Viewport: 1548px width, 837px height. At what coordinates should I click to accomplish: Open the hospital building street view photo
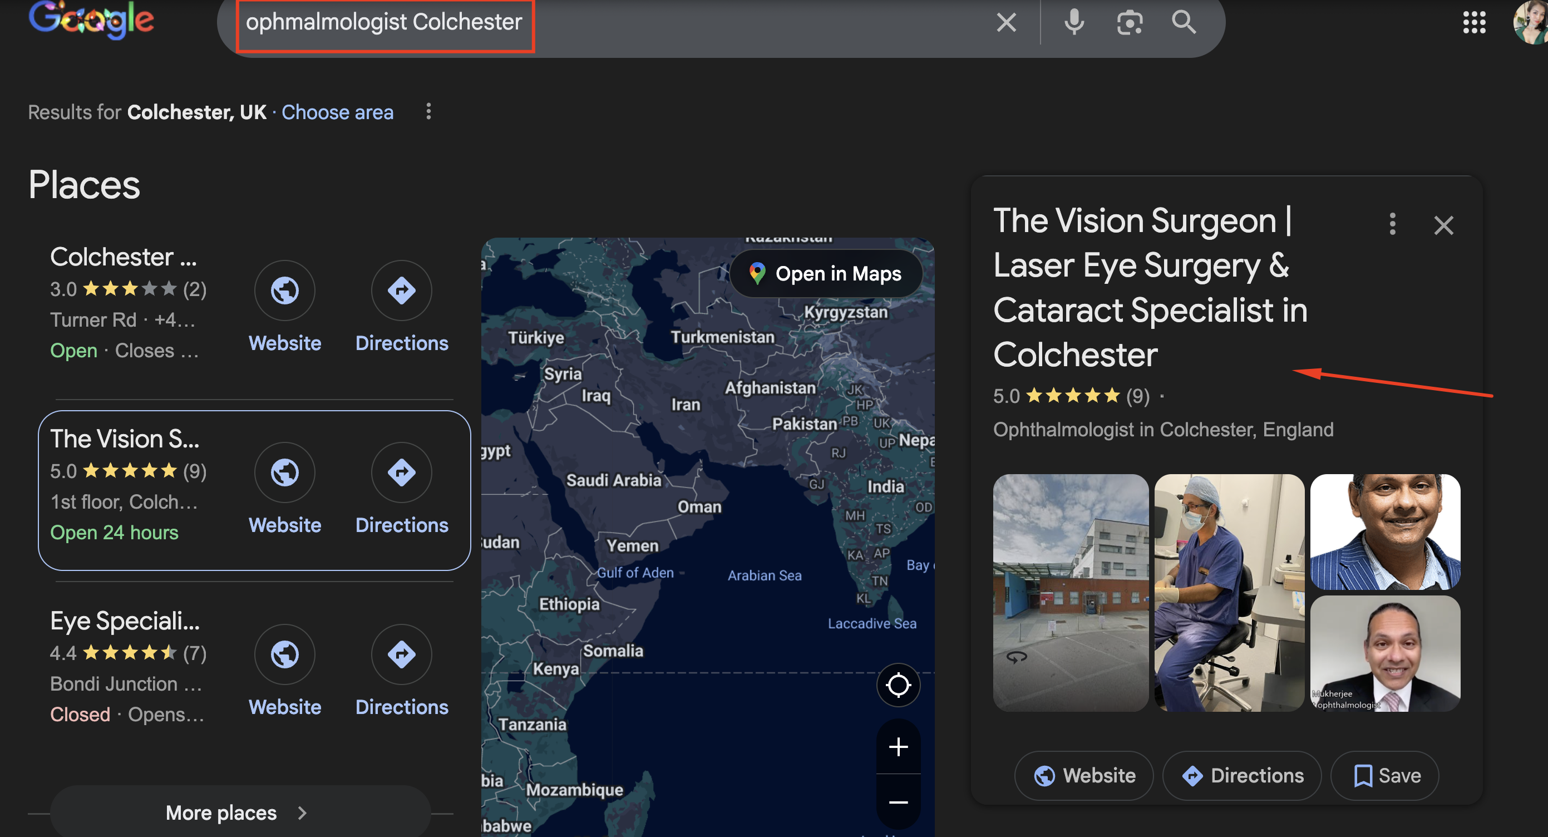click(x=1069, y=592)
